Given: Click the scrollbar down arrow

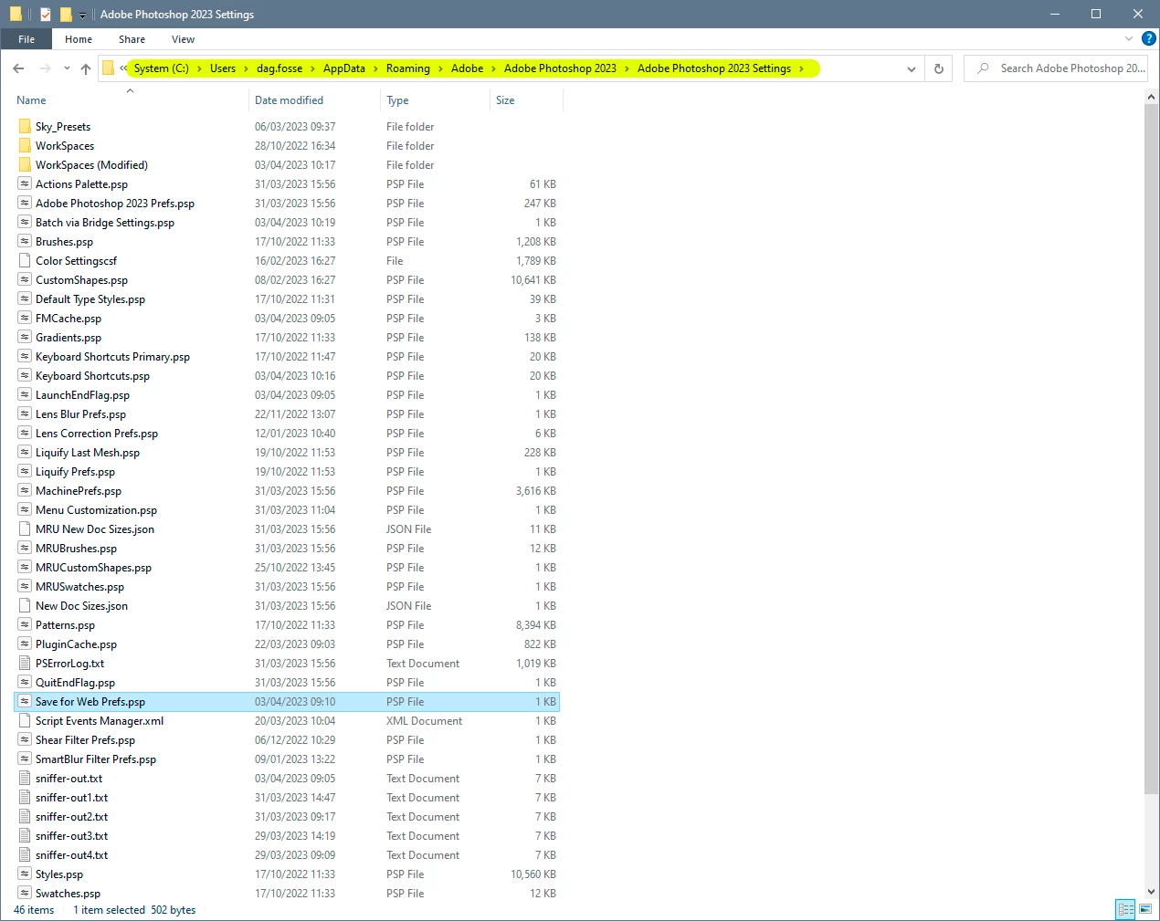Looking at the screenshot, I should click(1151, 892).
